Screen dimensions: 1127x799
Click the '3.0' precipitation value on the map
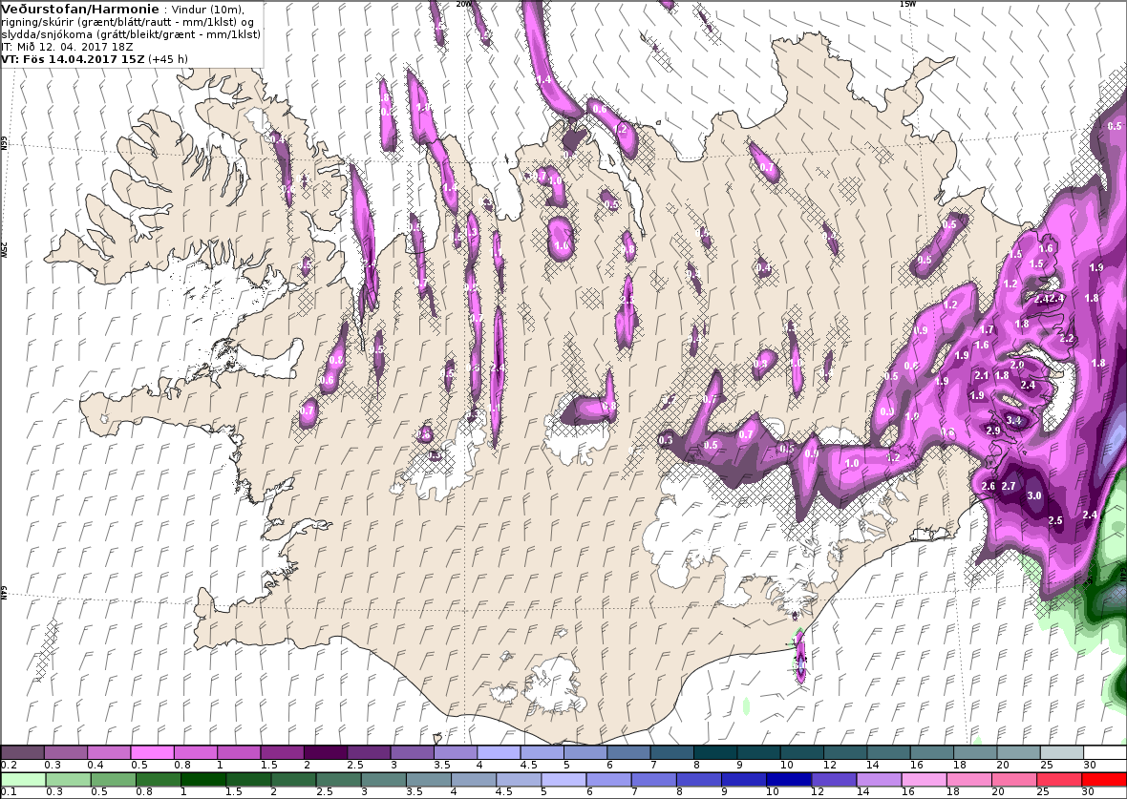coord(1034,495)
